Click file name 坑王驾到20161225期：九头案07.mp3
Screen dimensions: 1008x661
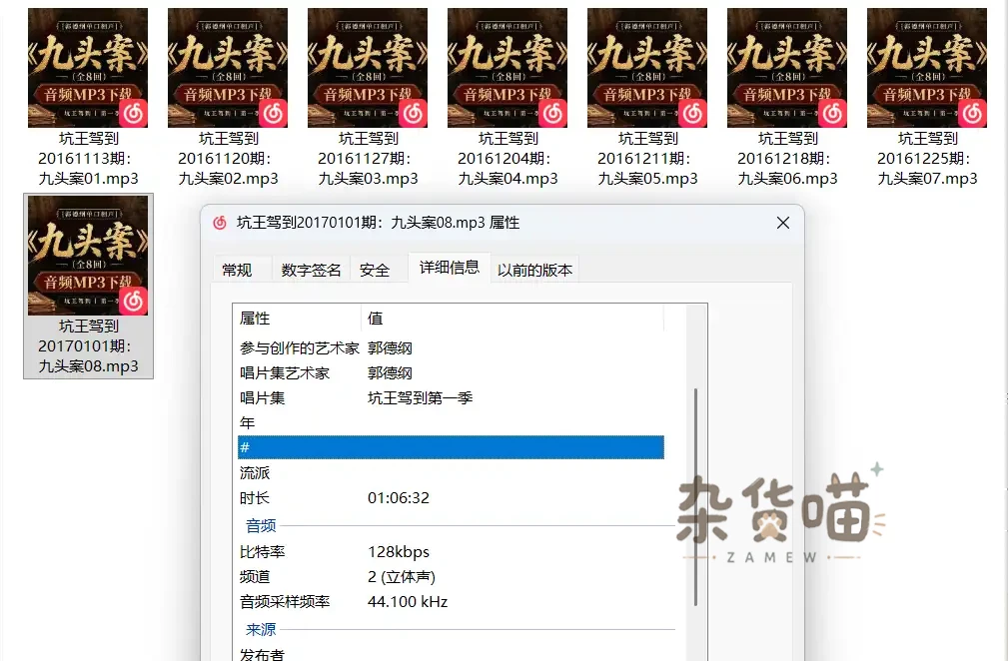(927, 159)
